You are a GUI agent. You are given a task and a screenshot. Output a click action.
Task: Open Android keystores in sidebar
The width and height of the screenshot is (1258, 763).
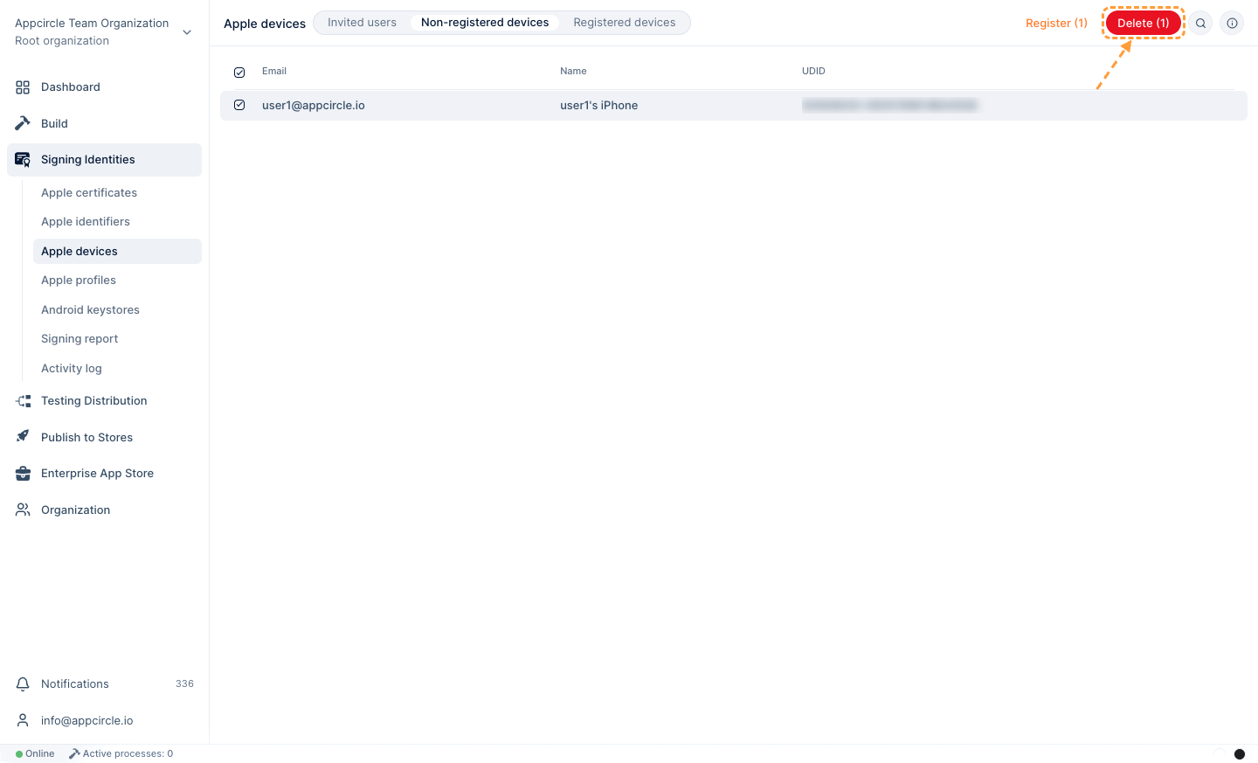(x=90, y=310)
